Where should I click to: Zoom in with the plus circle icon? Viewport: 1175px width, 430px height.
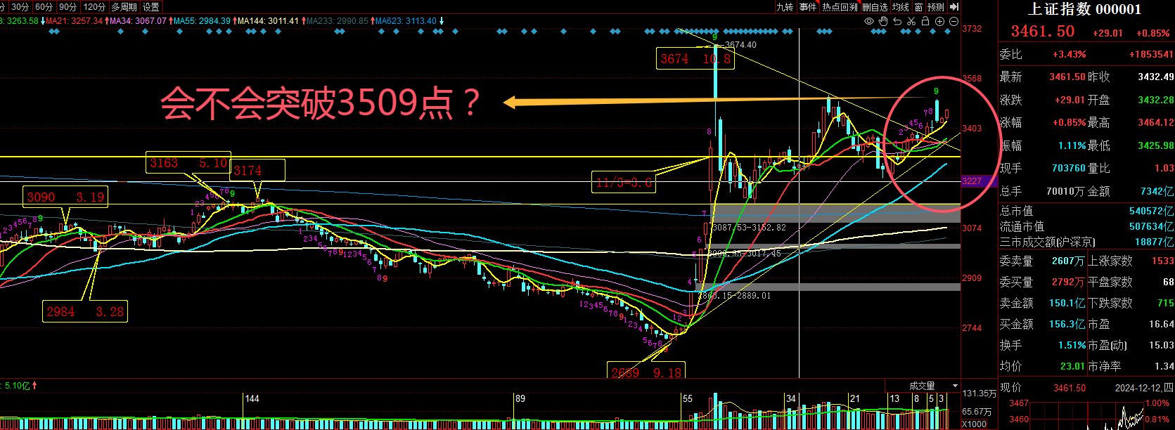939,21
